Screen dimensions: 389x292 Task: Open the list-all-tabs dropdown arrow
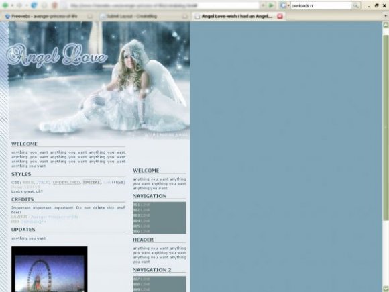pyautogui.click(x=386, y=16)
